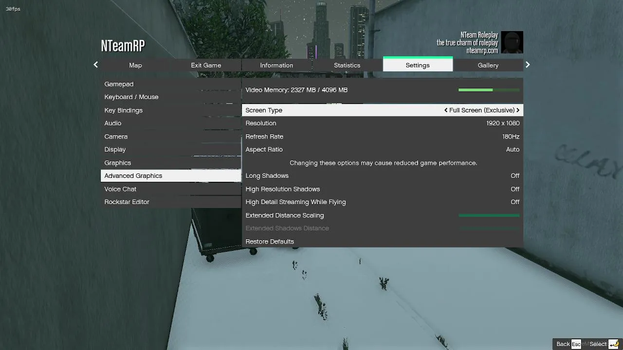
Task: Change the Resolution 1920 x 1080 option
Action: click(x=383, y=123)
